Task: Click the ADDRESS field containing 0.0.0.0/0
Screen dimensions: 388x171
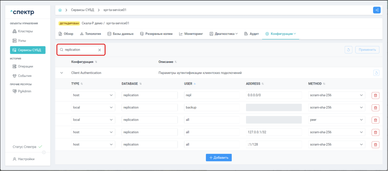Action: (x=274, y=95)
